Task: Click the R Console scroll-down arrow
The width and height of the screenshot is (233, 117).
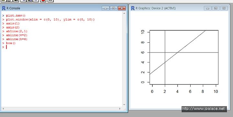Action: [x=124, y=105]
